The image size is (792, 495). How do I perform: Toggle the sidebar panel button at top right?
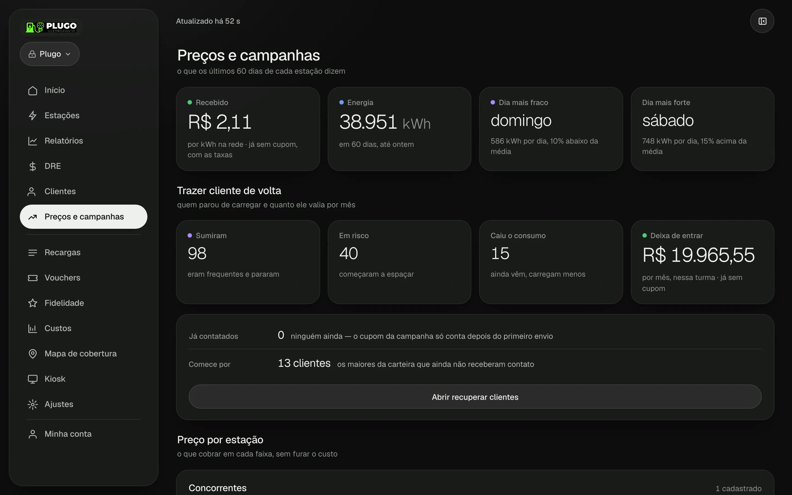pyautogui.click(x=762, y=21)
